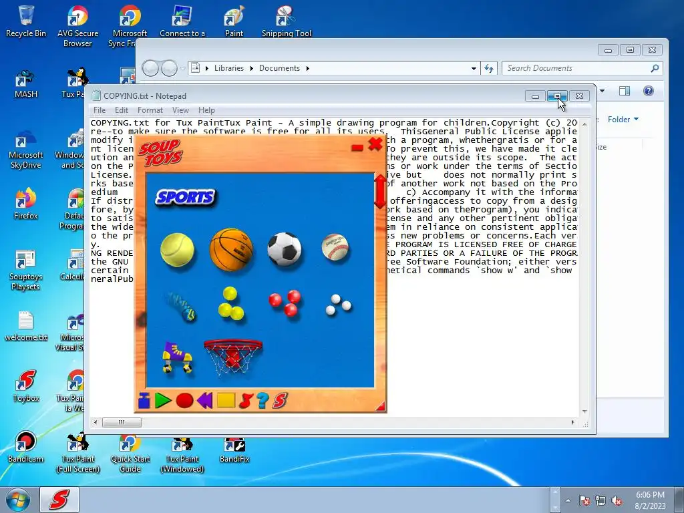Viewport: 684px width, 513px height.
Task: Open the Format menu in Notepad
Action: [150, 110]
